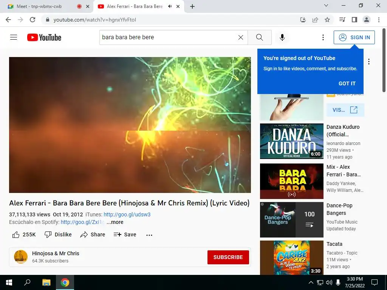Go to YouTube home via logo
Viewport: 387px width, 290px height.
44,37
